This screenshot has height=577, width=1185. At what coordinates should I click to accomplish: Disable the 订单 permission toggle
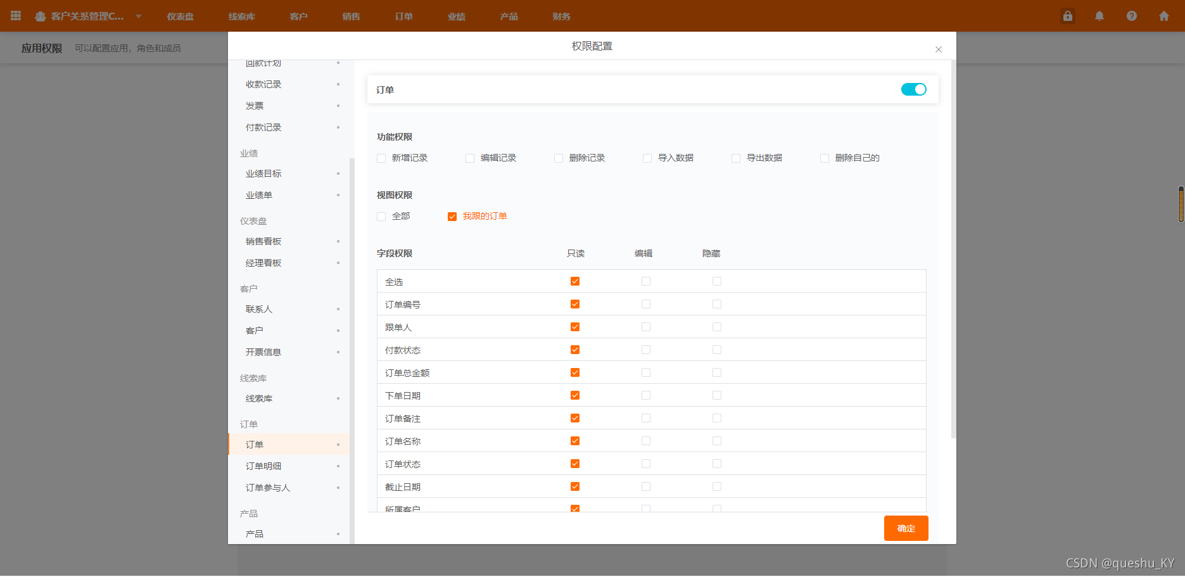coord(913,89)
